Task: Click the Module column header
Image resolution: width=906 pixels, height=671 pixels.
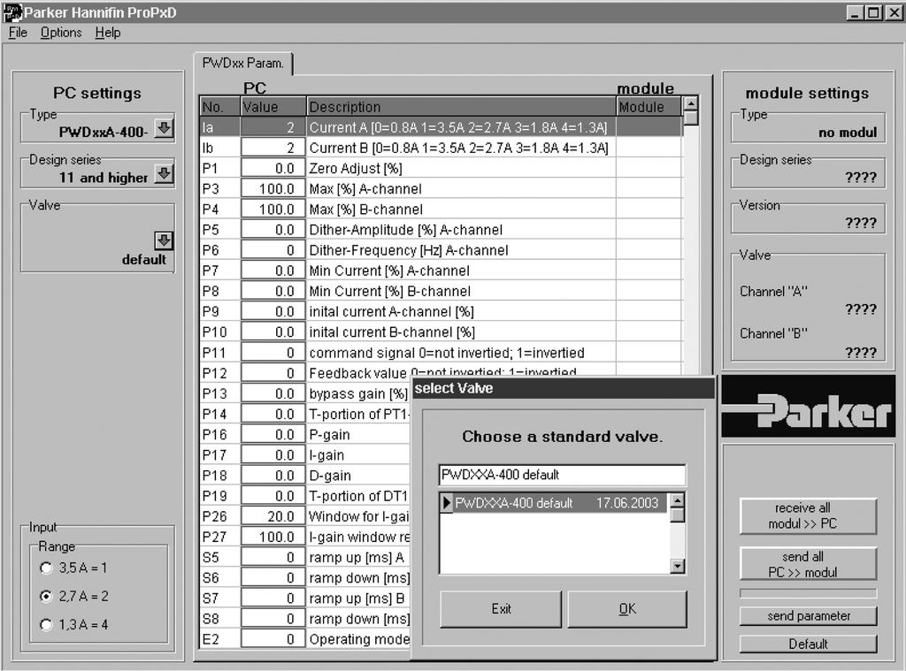Action: click(649, 107)
